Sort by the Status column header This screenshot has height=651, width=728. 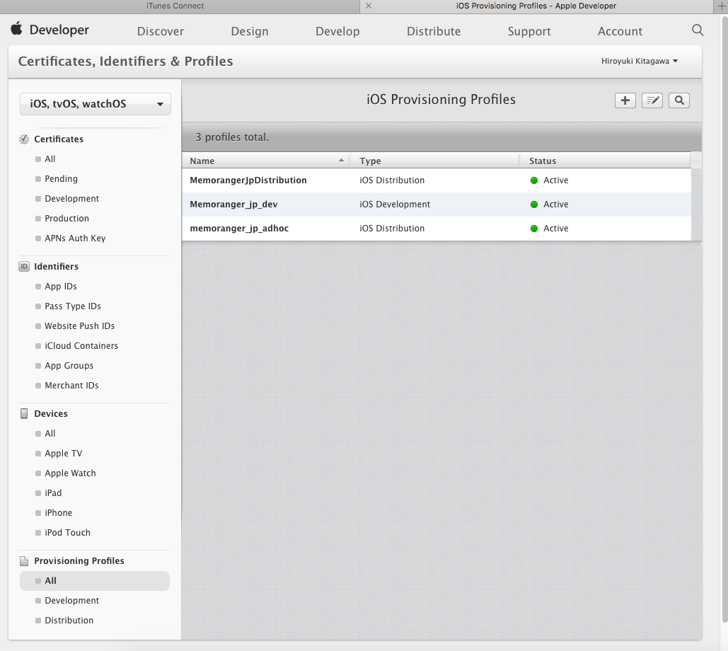point(605,161)
